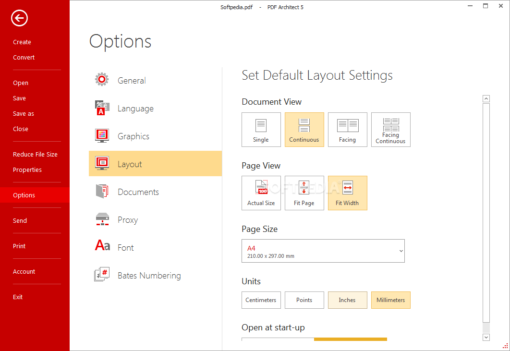Select Send menu item
This screenshot has height=351, width=510.
point(20,220)
